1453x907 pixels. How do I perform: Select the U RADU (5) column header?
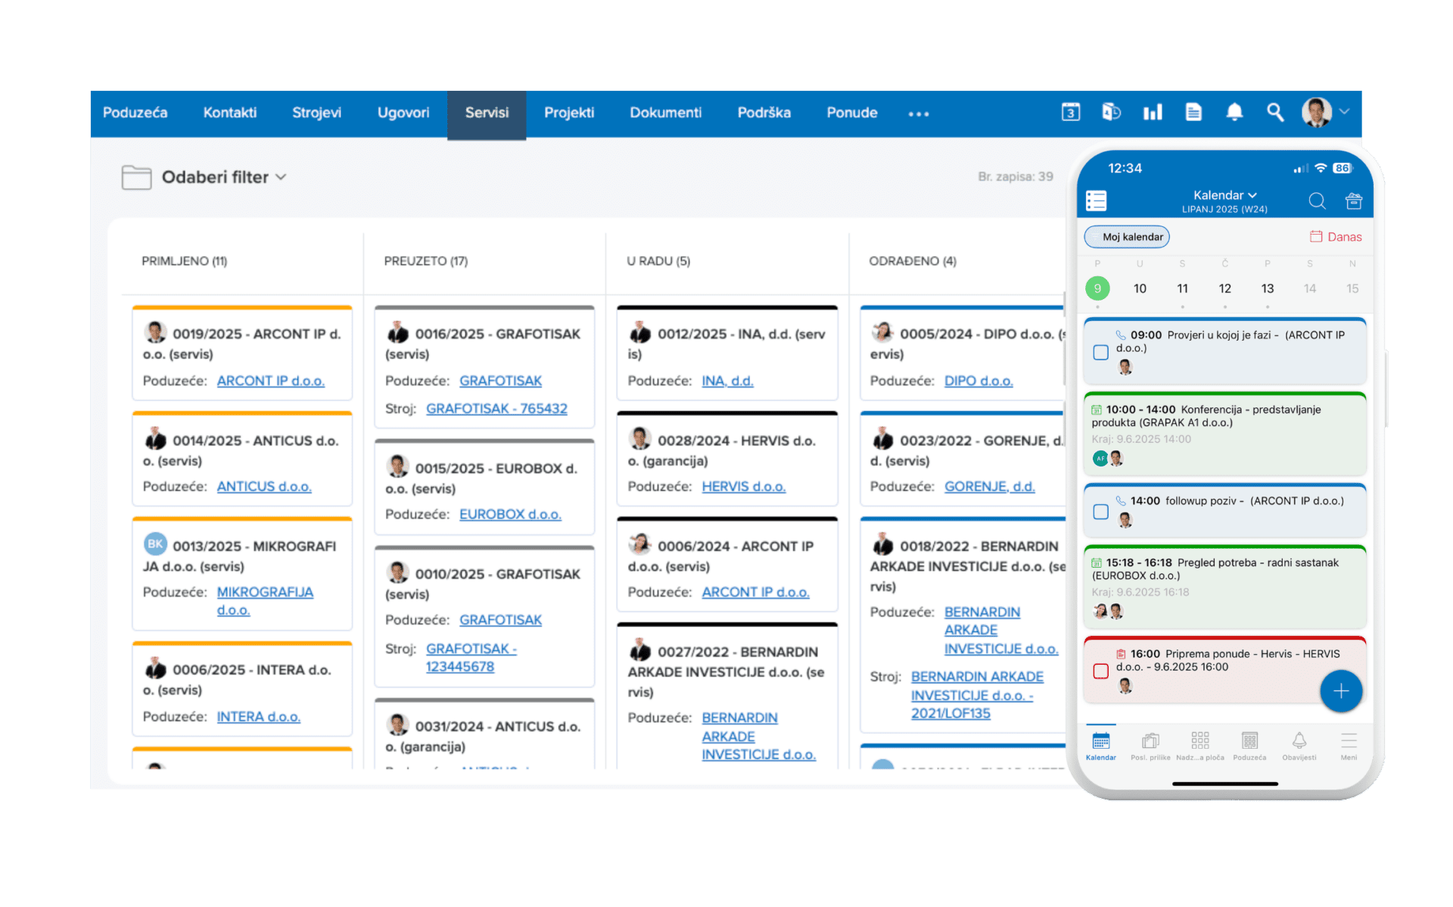point(658,261)
